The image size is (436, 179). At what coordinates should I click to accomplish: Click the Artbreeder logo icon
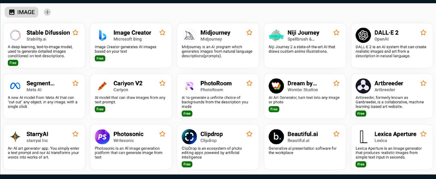click(363, 86)
